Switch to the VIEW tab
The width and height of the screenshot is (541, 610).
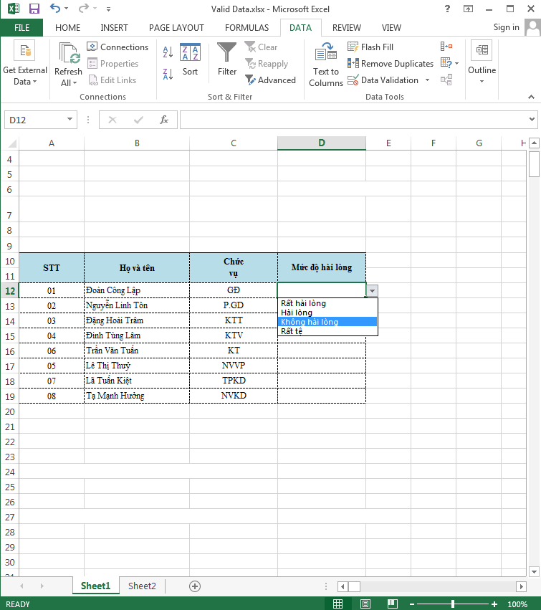click(391, 28)
